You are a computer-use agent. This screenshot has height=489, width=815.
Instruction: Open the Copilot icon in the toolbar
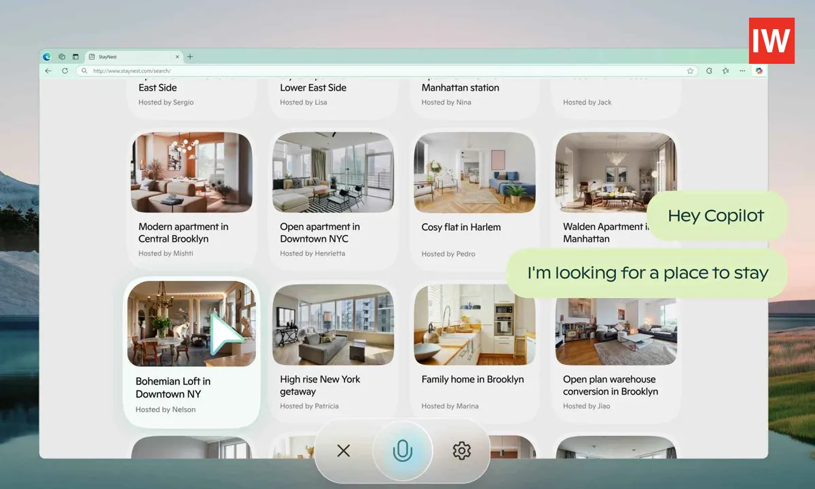pyautogui.click(x=759, y=71)
